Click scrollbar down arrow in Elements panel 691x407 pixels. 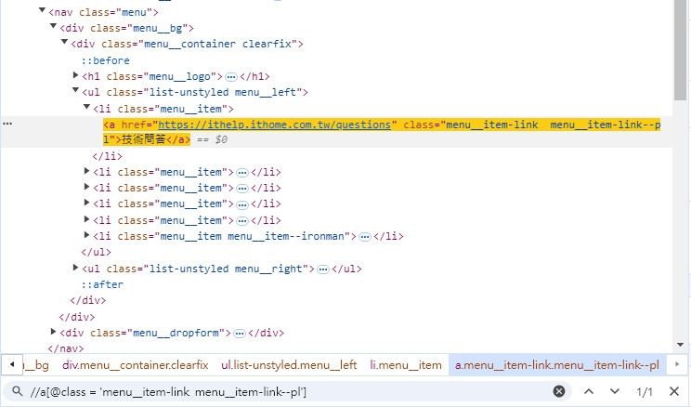point(680,345)
